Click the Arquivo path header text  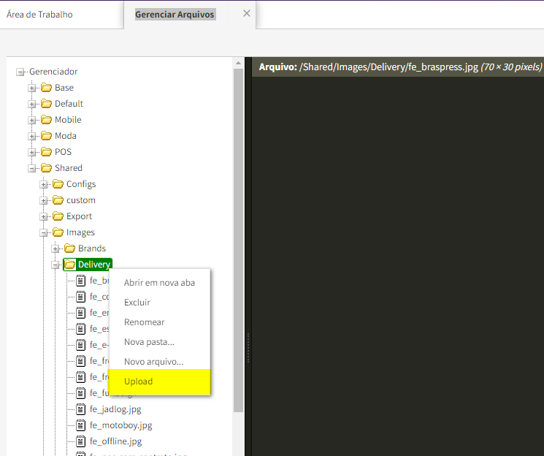point(400,66)
